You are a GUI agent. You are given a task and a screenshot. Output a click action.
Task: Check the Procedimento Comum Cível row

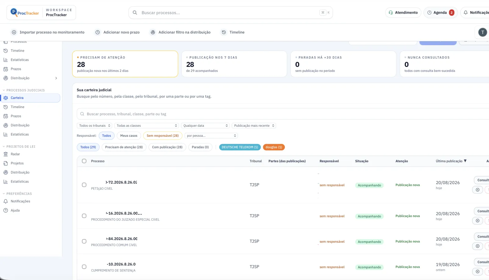coord(84,241)
